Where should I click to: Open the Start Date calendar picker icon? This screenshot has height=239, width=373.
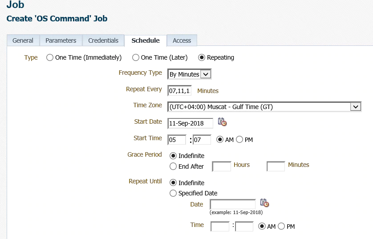(222, 122)
